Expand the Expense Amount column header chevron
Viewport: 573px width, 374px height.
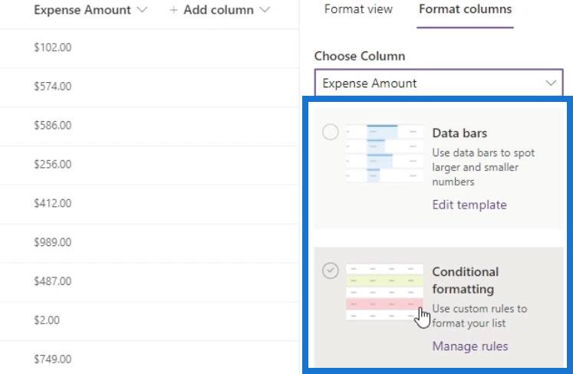tap(142, 10)
